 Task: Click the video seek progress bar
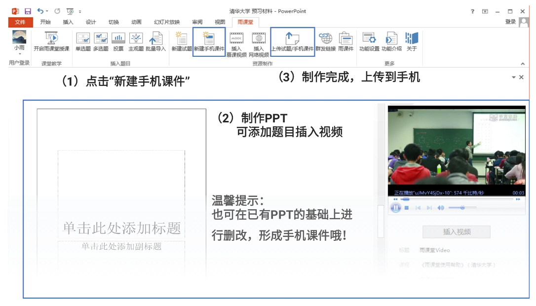coord(457,199)
